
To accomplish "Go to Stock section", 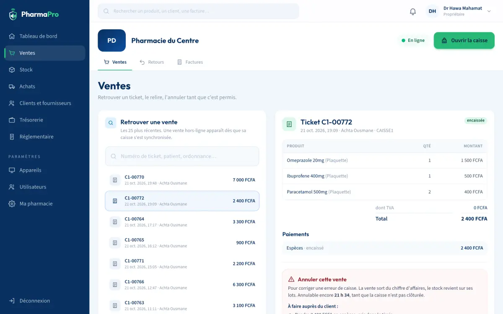I will point(44,69).
